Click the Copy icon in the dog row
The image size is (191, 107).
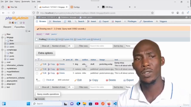click(x=49, y=64)
